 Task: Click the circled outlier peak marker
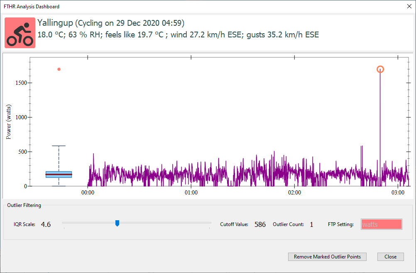tap(380, 69)
